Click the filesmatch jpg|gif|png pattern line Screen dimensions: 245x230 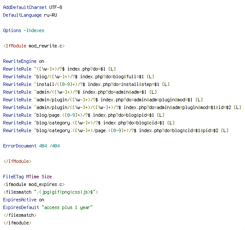coord(51,192)
